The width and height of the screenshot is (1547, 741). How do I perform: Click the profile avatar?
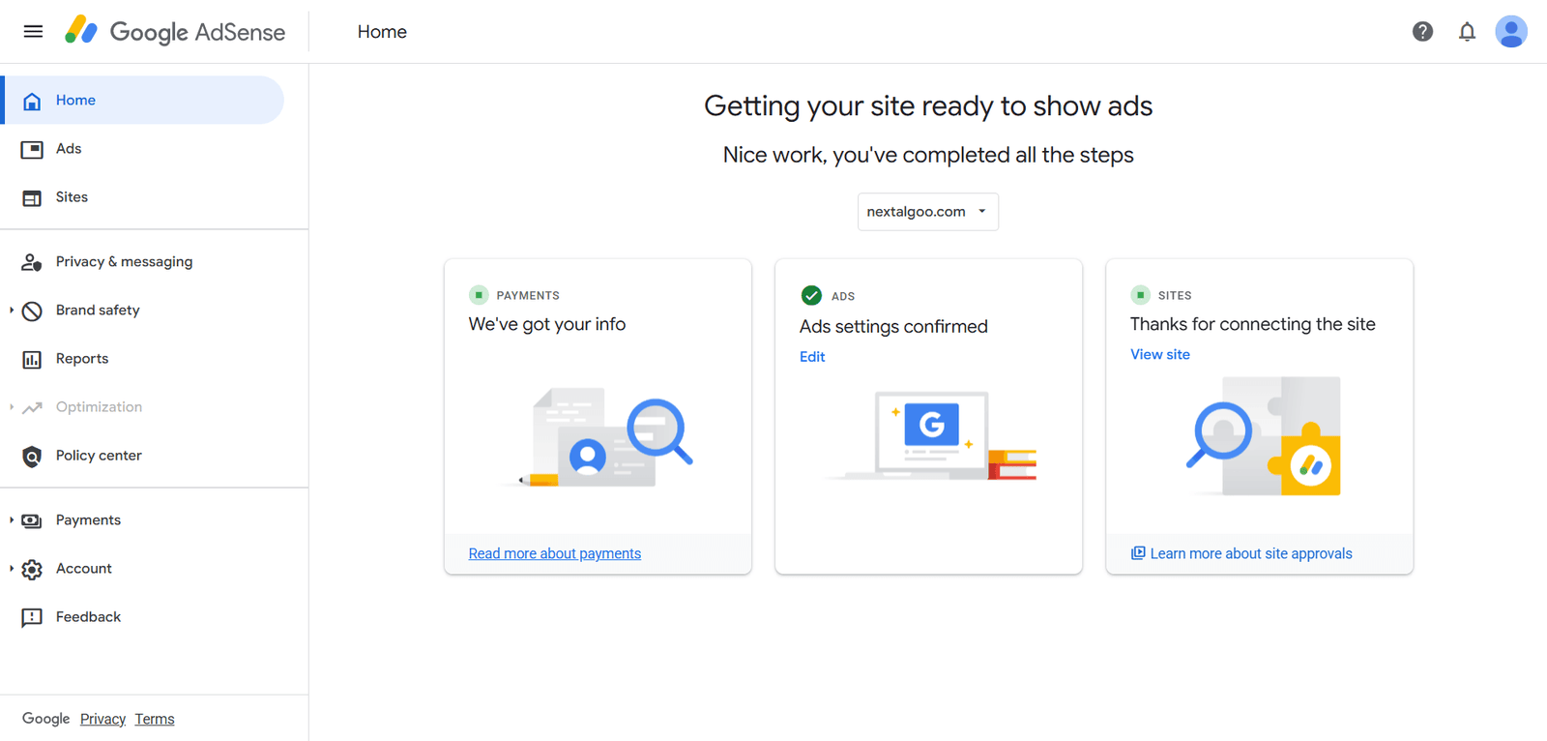point(1510,31)
